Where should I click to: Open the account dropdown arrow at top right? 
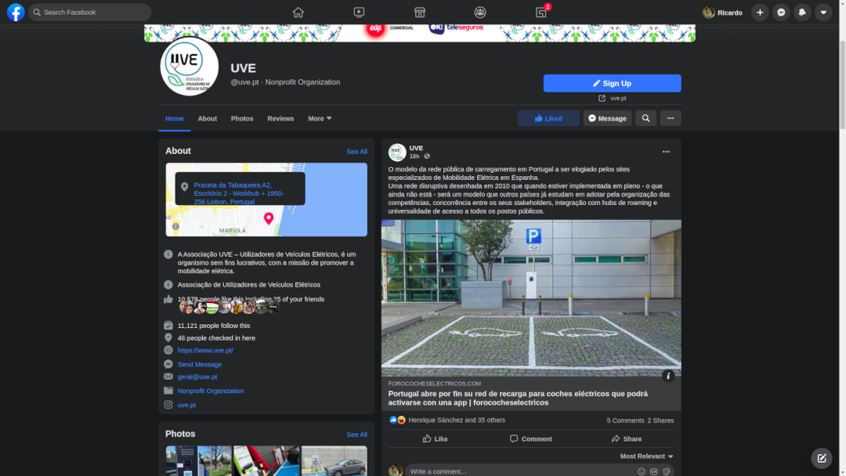point(823,13)
